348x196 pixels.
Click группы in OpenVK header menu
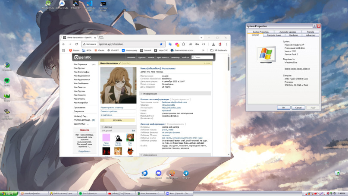pyautogui.click(x=141, y=57)
